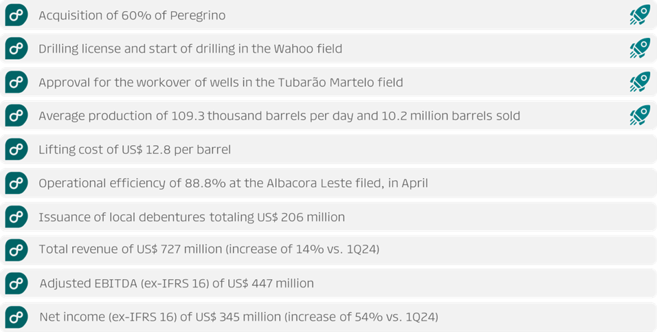Click the link icon beside Tubarão Martelo approval
657x332 pixels.
click(16, 82)
